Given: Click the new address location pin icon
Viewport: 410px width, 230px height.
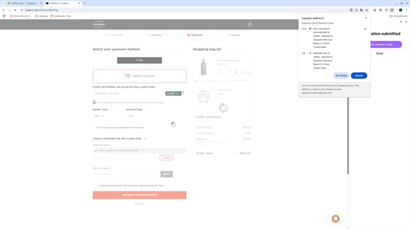Looking at the screenshot, I should (310, 29).
